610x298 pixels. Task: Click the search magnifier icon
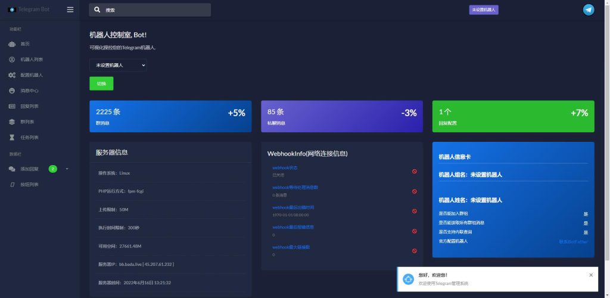tap(97, 10)
